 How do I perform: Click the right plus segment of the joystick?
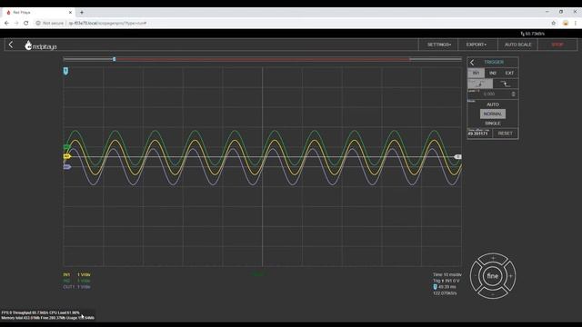click(511, 276)
